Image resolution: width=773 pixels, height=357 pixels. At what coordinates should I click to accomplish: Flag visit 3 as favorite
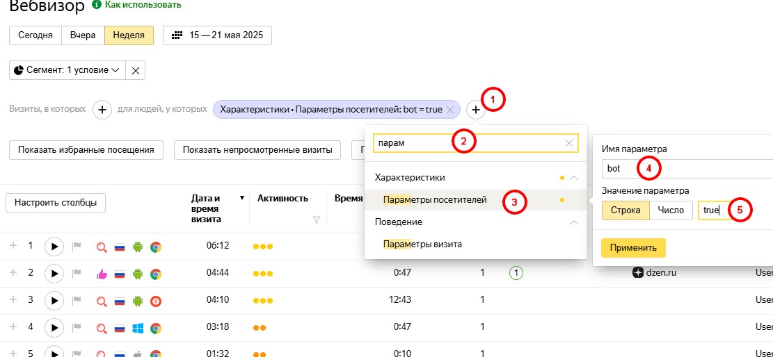click(x=77, y=300)
